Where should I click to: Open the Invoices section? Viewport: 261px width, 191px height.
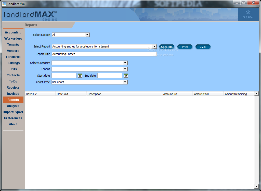[13, 93]
